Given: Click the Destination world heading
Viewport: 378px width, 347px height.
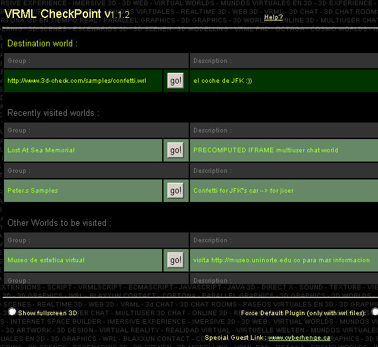Looking at the screenshot, I should coord(42,44).
